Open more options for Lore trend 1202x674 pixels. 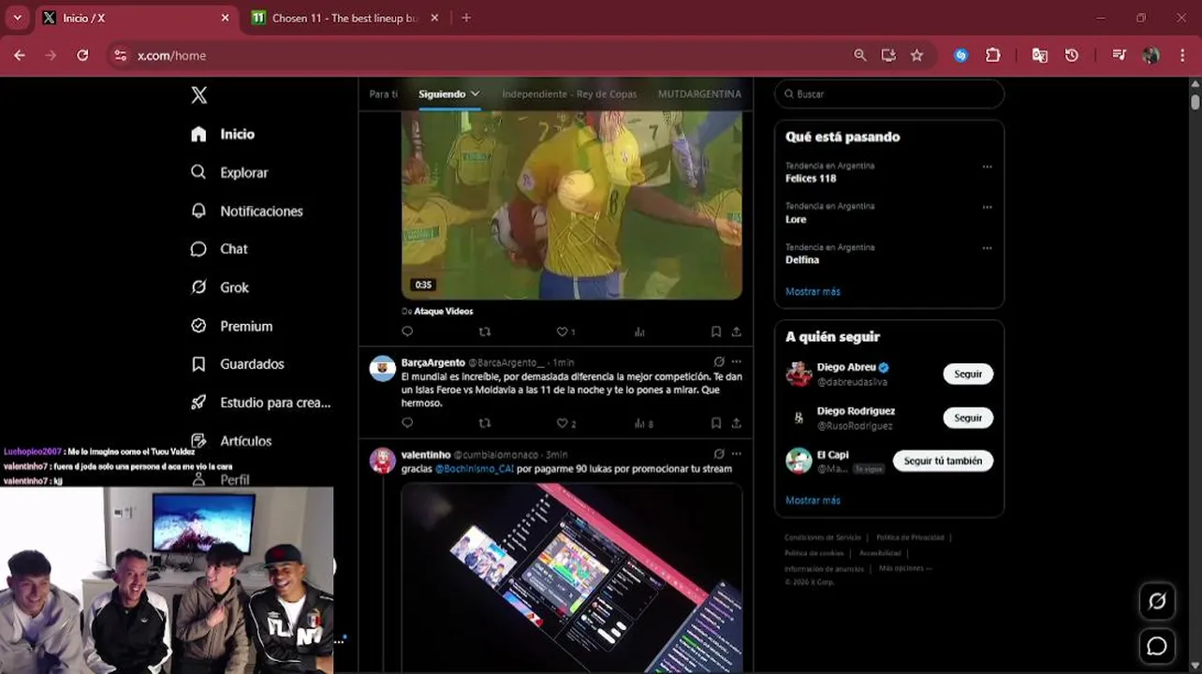[x=987, y=207]
